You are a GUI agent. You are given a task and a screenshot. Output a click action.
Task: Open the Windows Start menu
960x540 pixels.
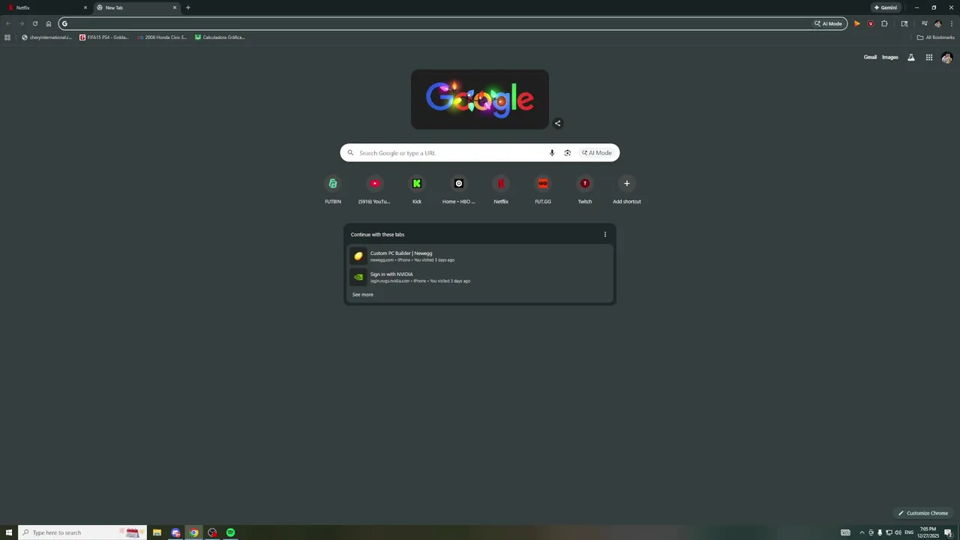click(8, 532)
